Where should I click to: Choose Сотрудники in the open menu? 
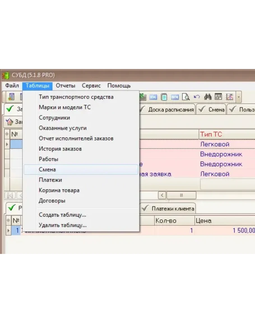click(x=54, y=118)
